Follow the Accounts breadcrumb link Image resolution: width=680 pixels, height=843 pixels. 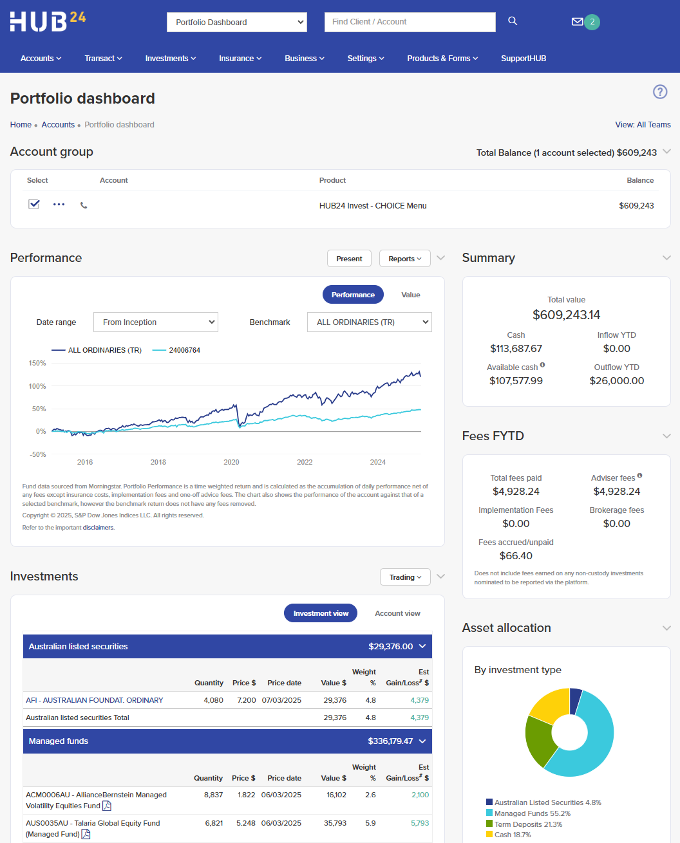pos(58,125)
